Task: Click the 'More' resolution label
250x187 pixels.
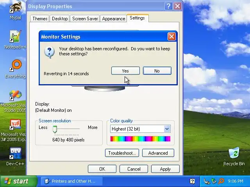Action: [x=93, y=127]
